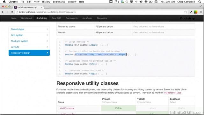Open the Window menu
The width and height of the screenshot is (204, 115).
[72, 2]
